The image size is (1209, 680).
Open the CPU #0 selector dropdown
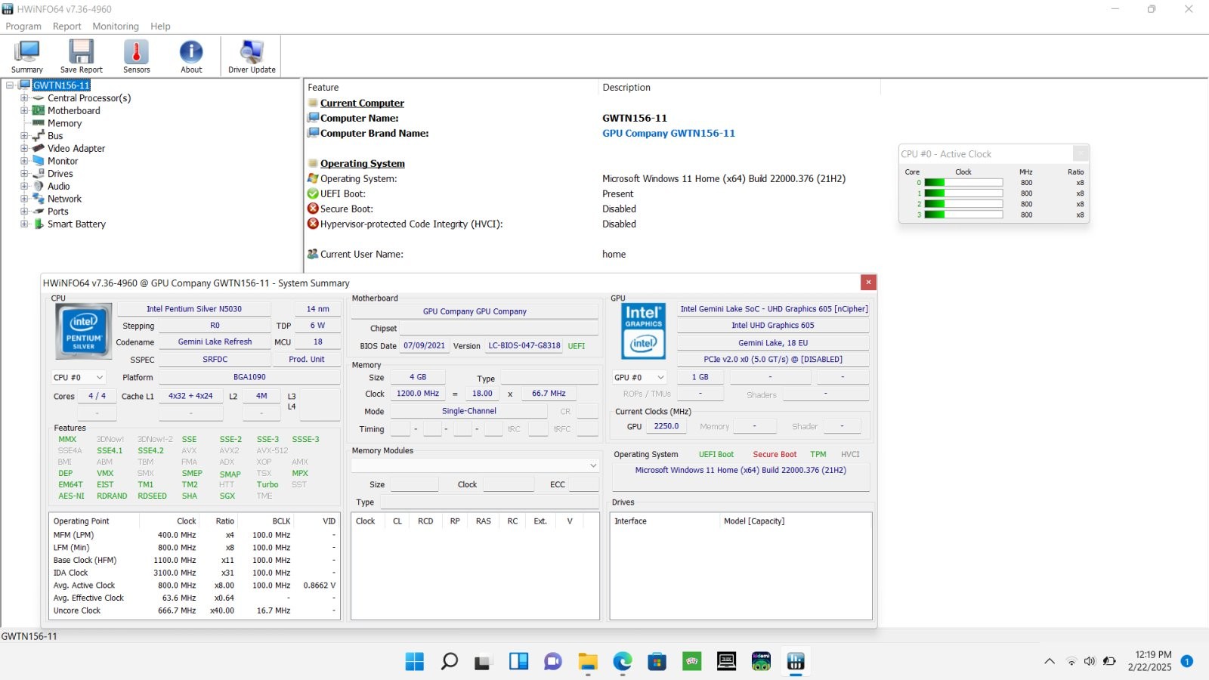79,377
